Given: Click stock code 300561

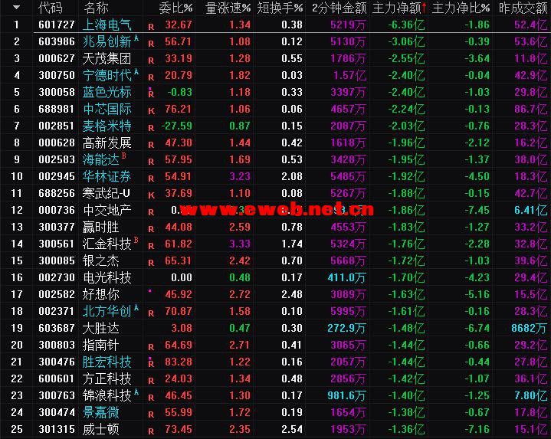Looking at the screenshot, I should click(x=57, y=244).
